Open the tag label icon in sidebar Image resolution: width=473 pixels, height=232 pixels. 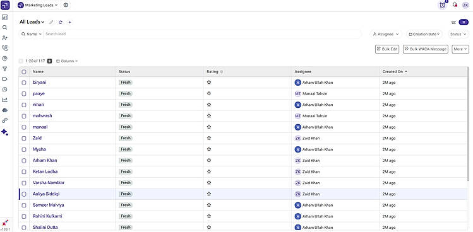coord(4,79)
